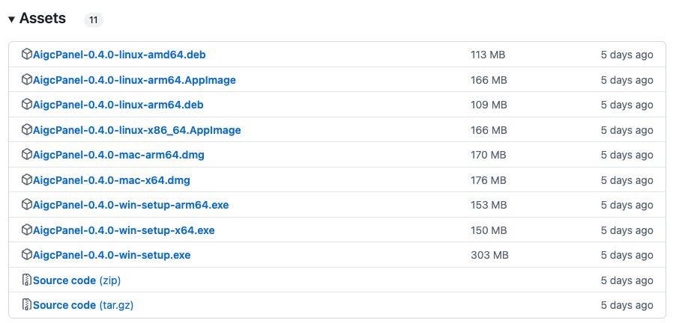
Task: Click zip file icon beside Source code (zip)
Action: tap(27, 280)
